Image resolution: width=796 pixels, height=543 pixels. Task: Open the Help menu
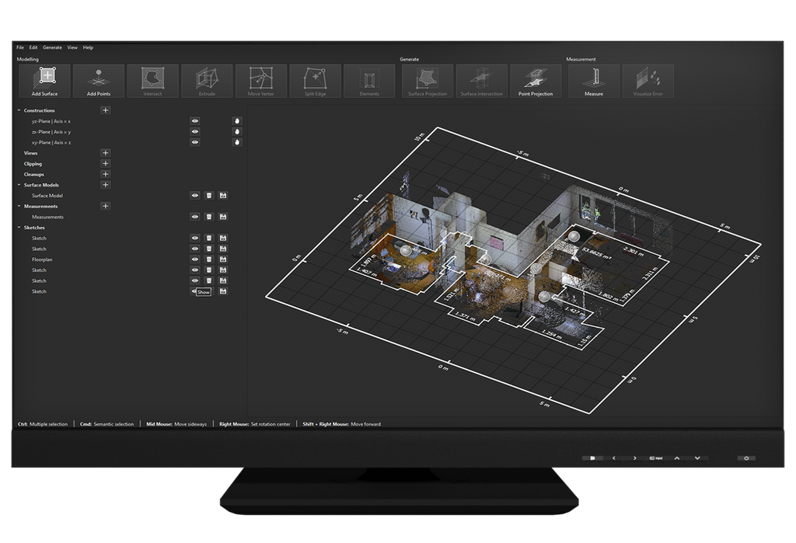tap(89, 47)
